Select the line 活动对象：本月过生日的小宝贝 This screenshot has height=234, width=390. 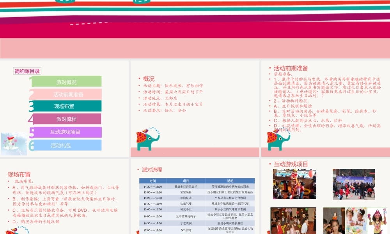click(x=173, y=105)
